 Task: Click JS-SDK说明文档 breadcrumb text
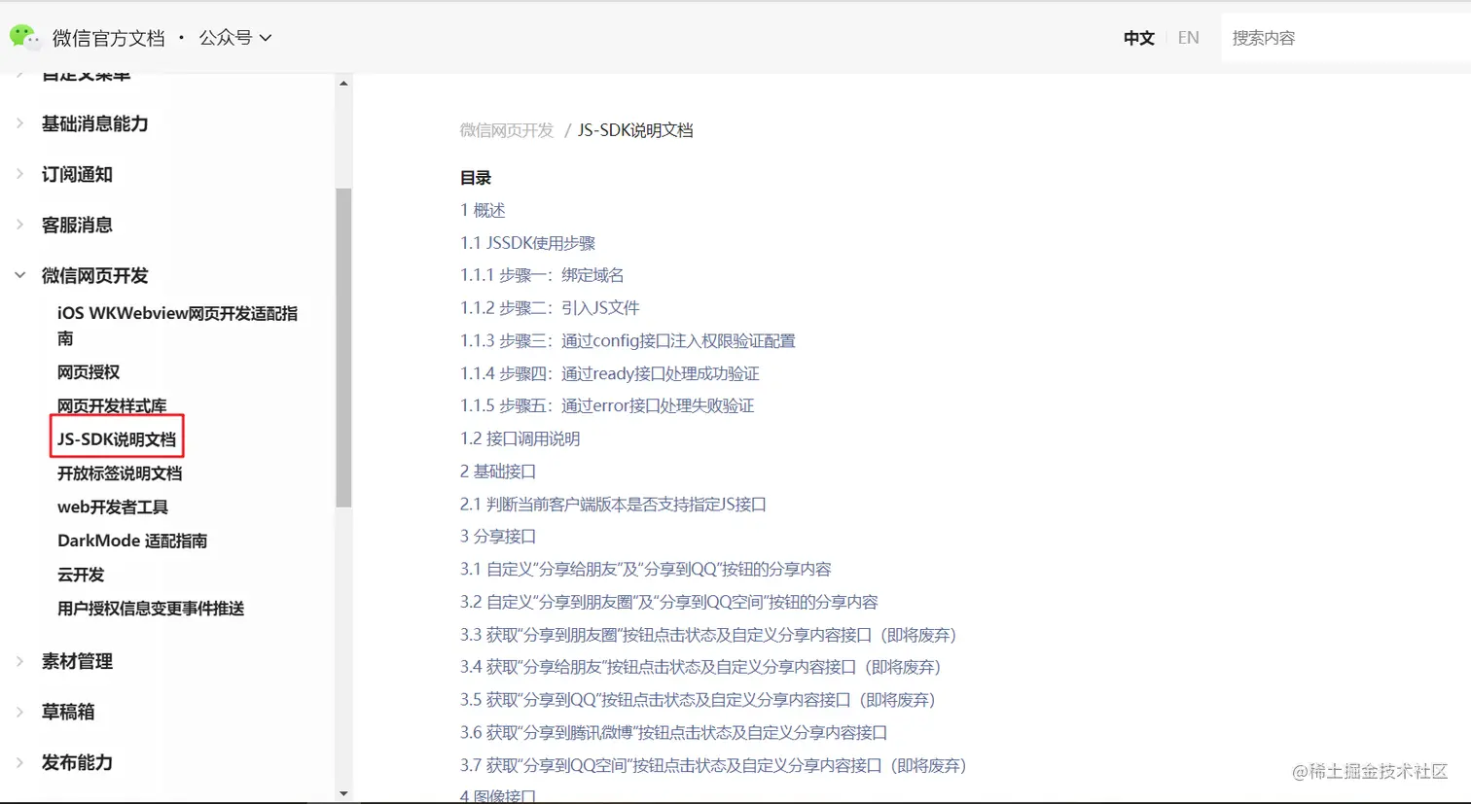pyautogui.click(x=635, y=130)
